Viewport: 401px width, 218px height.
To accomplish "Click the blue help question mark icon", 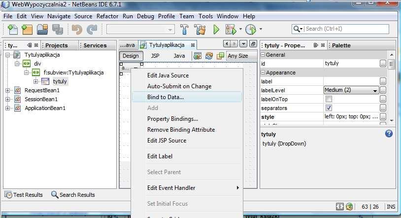I will pyautogui.click(x=389, y=134).
